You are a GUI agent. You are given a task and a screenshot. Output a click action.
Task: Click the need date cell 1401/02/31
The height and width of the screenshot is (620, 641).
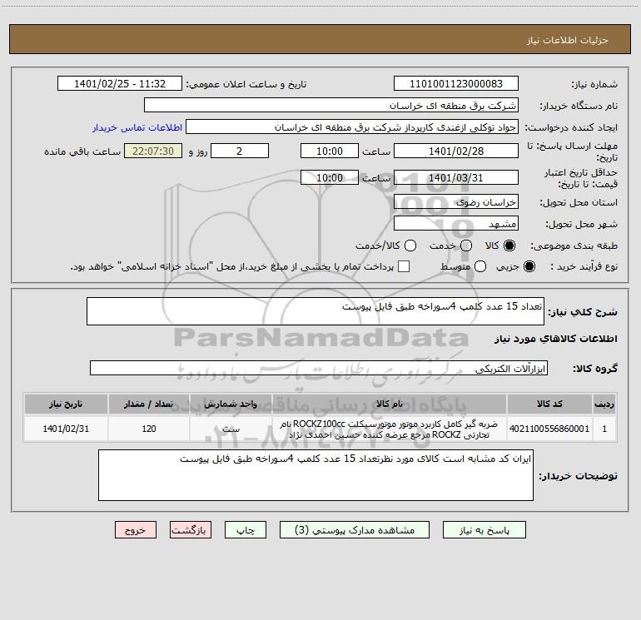pos(66,429)
